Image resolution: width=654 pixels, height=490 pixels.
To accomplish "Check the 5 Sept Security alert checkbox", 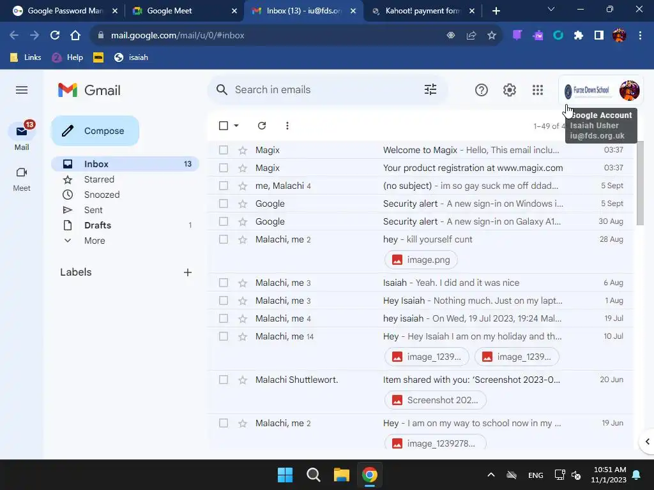I will click(224, 204).
